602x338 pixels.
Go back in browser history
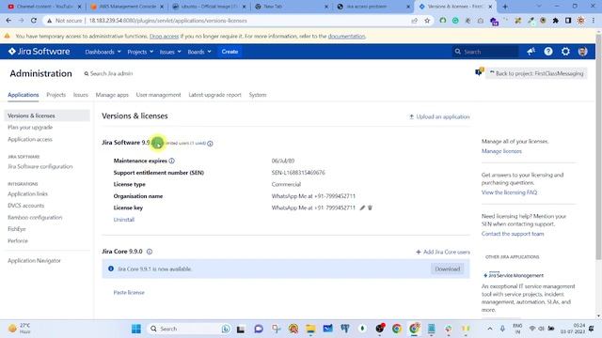[8, 21]
